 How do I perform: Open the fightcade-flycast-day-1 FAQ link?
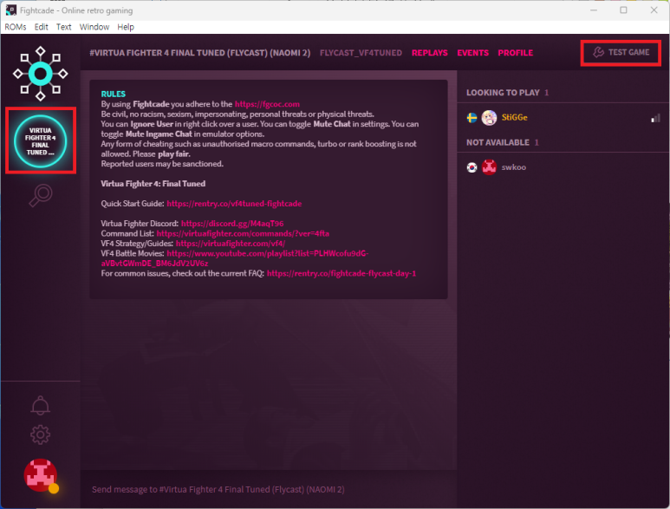(x=342, y=273)
